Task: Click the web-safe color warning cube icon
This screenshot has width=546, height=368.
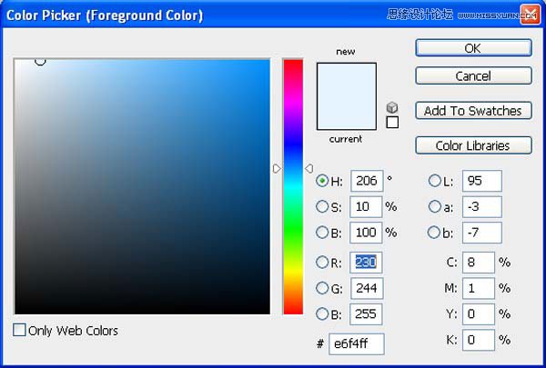Action: [x=392, y=107]
